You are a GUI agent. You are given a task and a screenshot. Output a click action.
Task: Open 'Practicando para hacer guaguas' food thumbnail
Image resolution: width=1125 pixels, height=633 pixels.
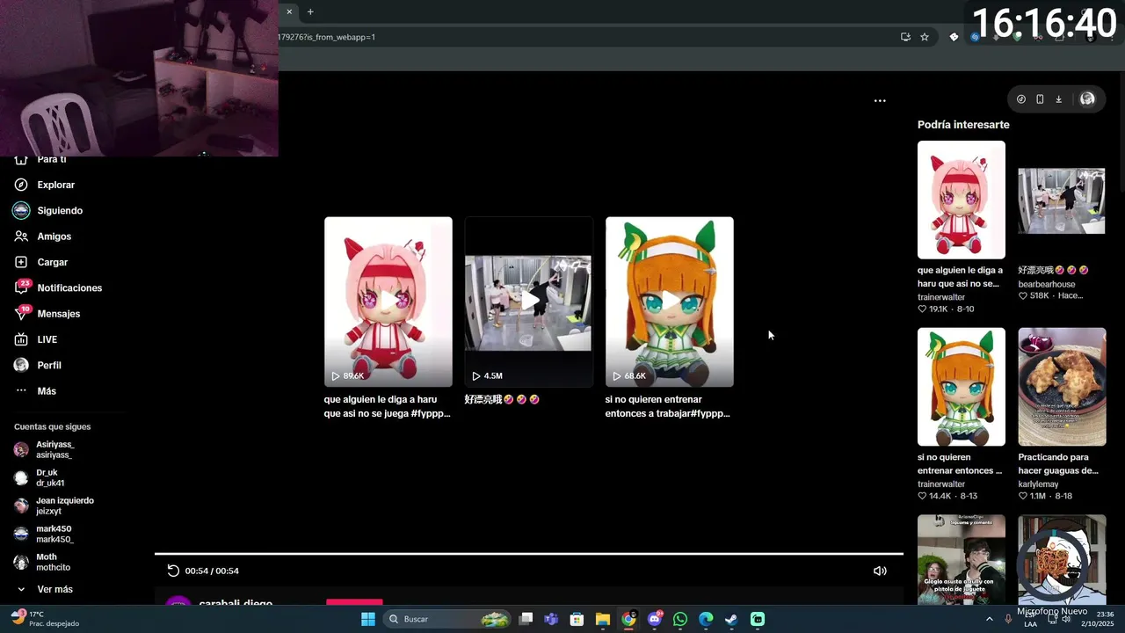point(1062,387)
